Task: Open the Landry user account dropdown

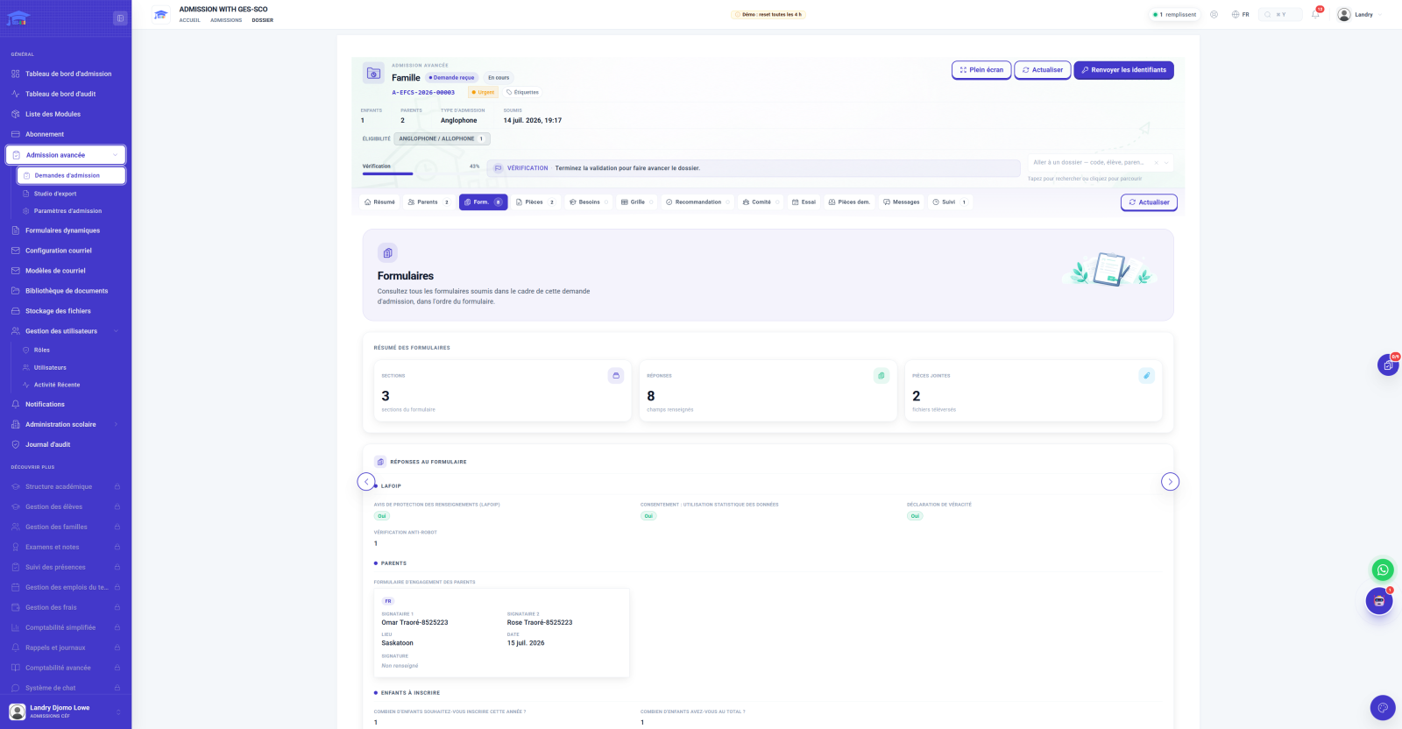Action: [1359, 14]
